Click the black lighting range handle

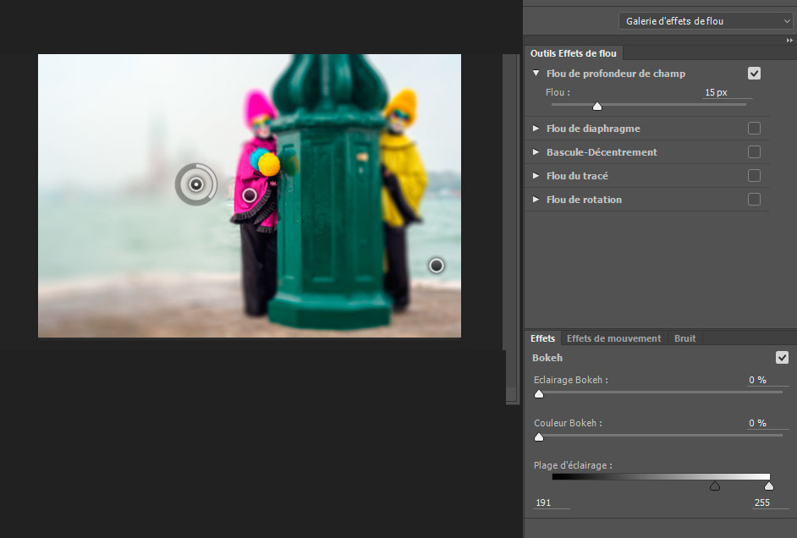click(715, 486)
